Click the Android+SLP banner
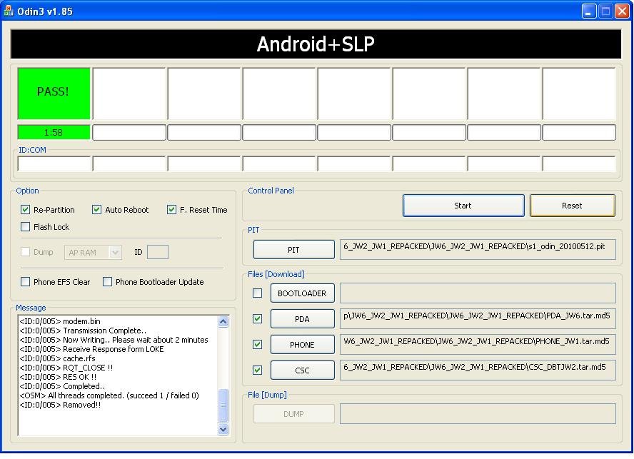Image resolution: width=634 pixels, height=459 pixels. coord(316,44)
